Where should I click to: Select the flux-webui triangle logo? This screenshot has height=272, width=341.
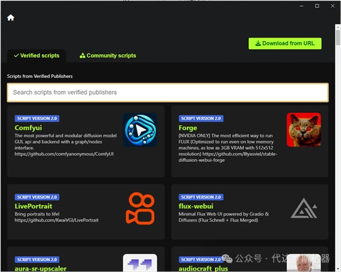pyautogui.click(x=304, y=208)
